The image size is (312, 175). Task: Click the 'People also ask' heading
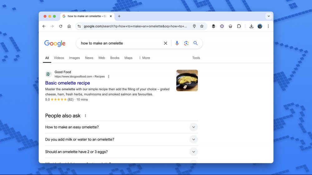(x=63, y=116)
